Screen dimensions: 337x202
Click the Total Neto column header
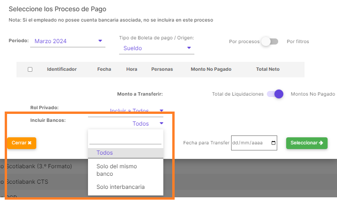[x=268, y=69]
